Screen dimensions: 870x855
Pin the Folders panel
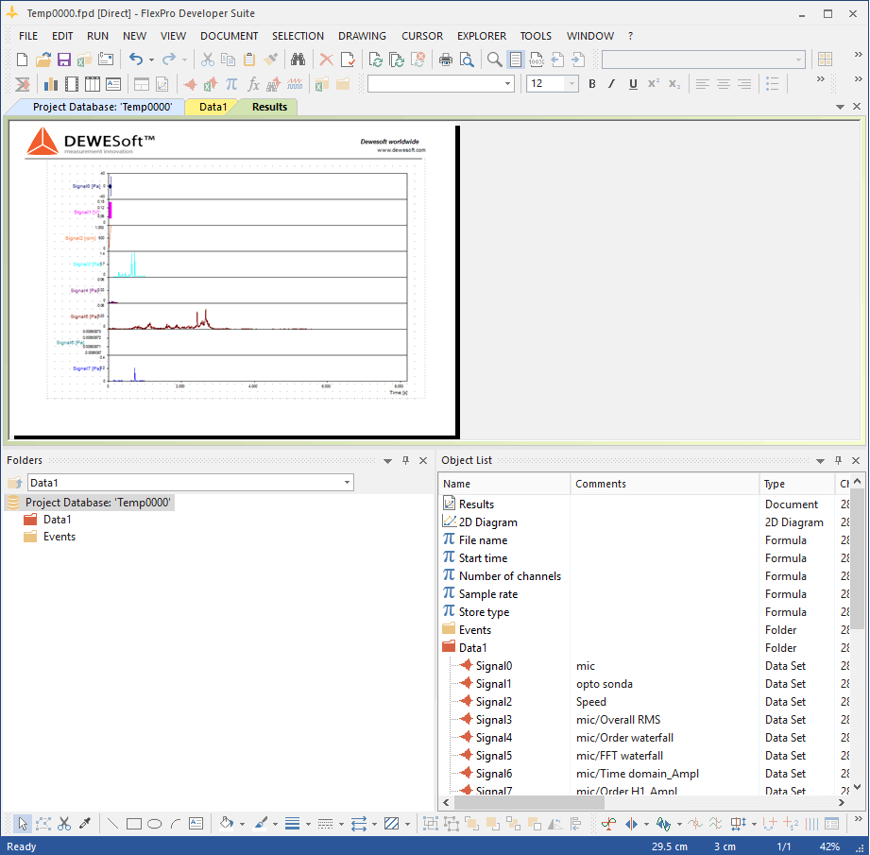click(x=405, y=460)
